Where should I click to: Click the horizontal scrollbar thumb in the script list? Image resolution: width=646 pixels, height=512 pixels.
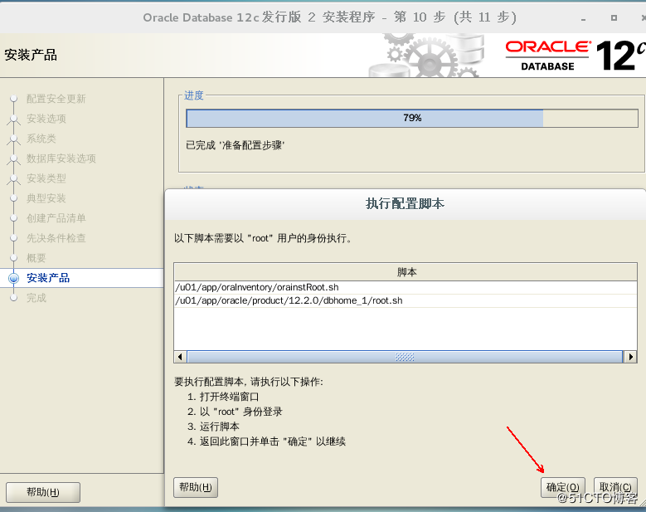pos(405,357)
